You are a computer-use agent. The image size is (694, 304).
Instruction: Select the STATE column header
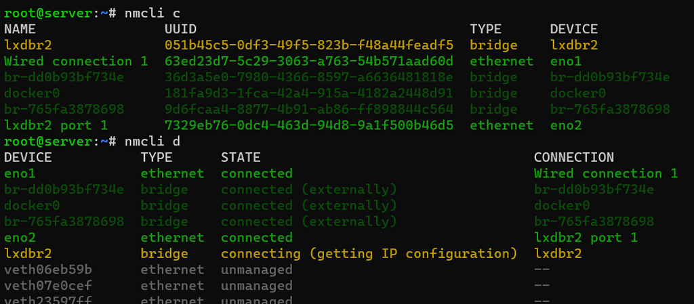tap(241, 157)
